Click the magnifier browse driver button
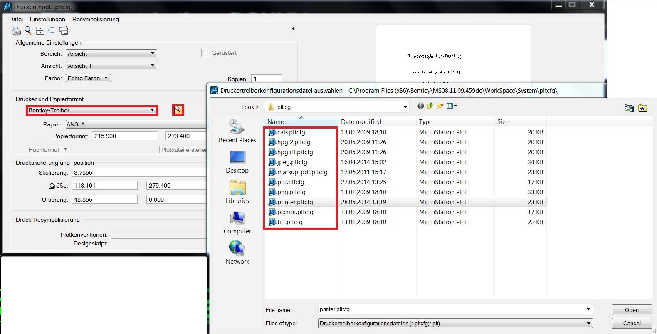The image size is (657, 334). (178, 110)
